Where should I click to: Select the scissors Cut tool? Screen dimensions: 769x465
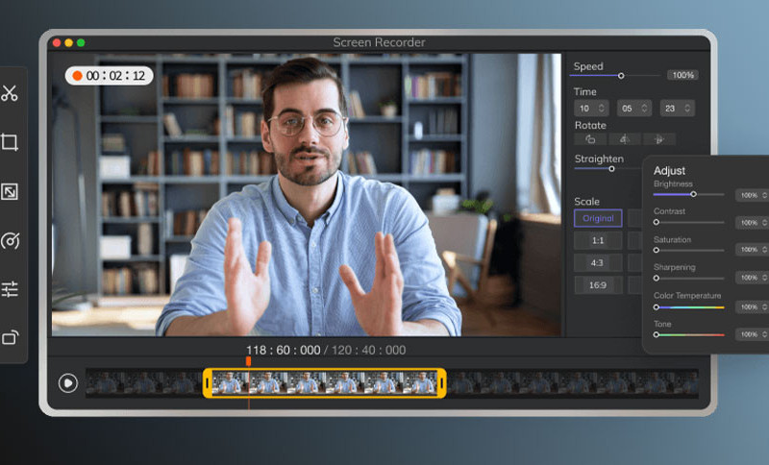point(10,93)
